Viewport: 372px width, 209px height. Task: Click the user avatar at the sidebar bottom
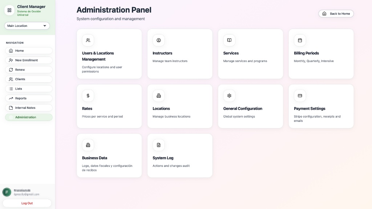[7, 192]
